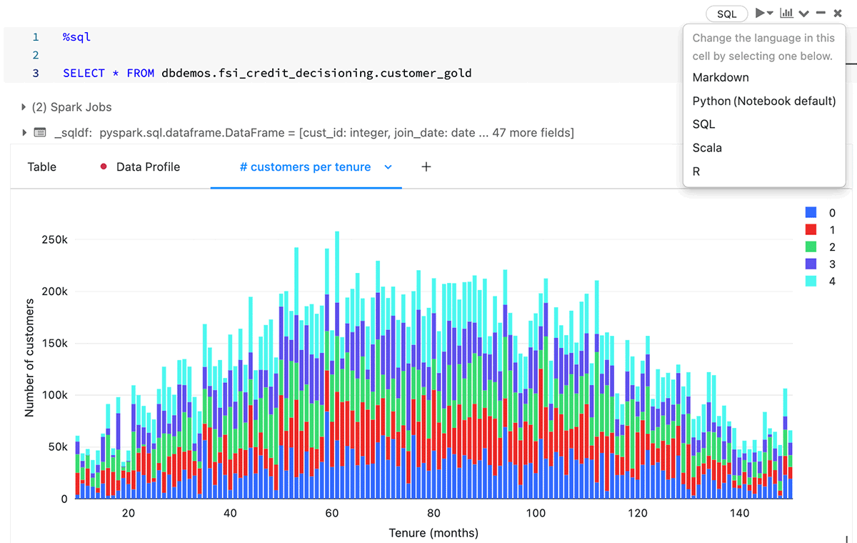Delete the cell with the X icon

pyautogui.click(x=838, y=13)
